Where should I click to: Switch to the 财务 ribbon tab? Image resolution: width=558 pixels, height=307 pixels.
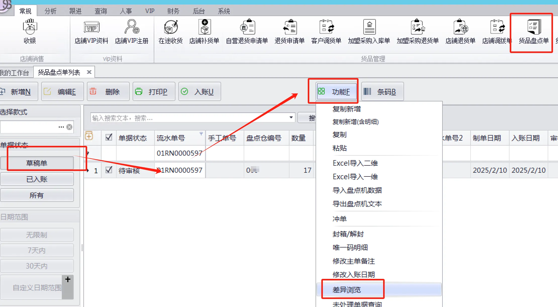point(173,11)
